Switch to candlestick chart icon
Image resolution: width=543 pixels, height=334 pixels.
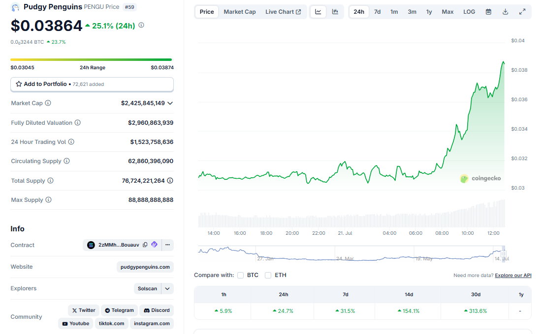pos(335,12)
